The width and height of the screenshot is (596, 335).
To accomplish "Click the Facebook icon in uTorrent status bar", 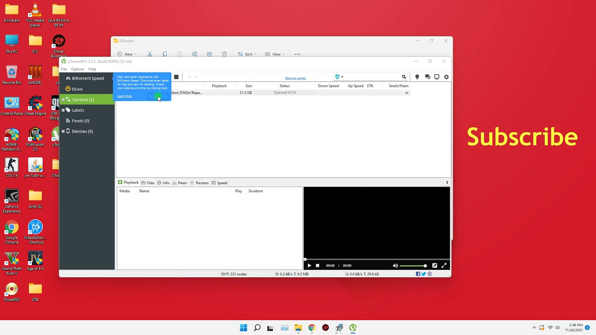I will coord(418,274).
